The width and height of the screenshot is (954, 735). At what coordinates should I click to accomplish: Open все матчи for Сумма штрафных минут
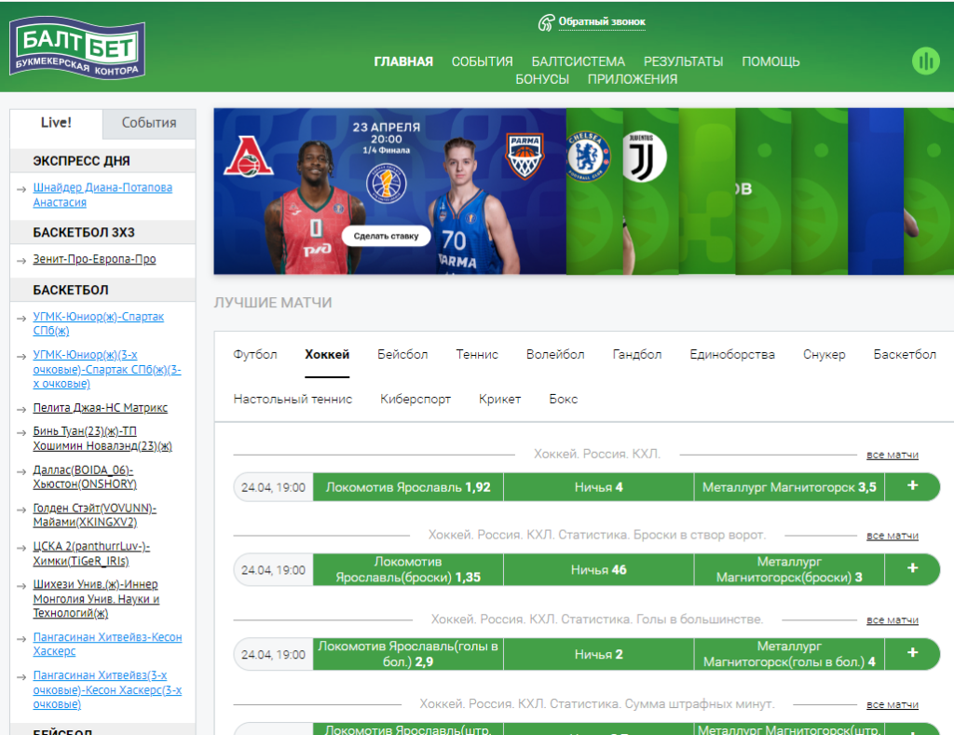pyautogui.click(x=892, y=704)
